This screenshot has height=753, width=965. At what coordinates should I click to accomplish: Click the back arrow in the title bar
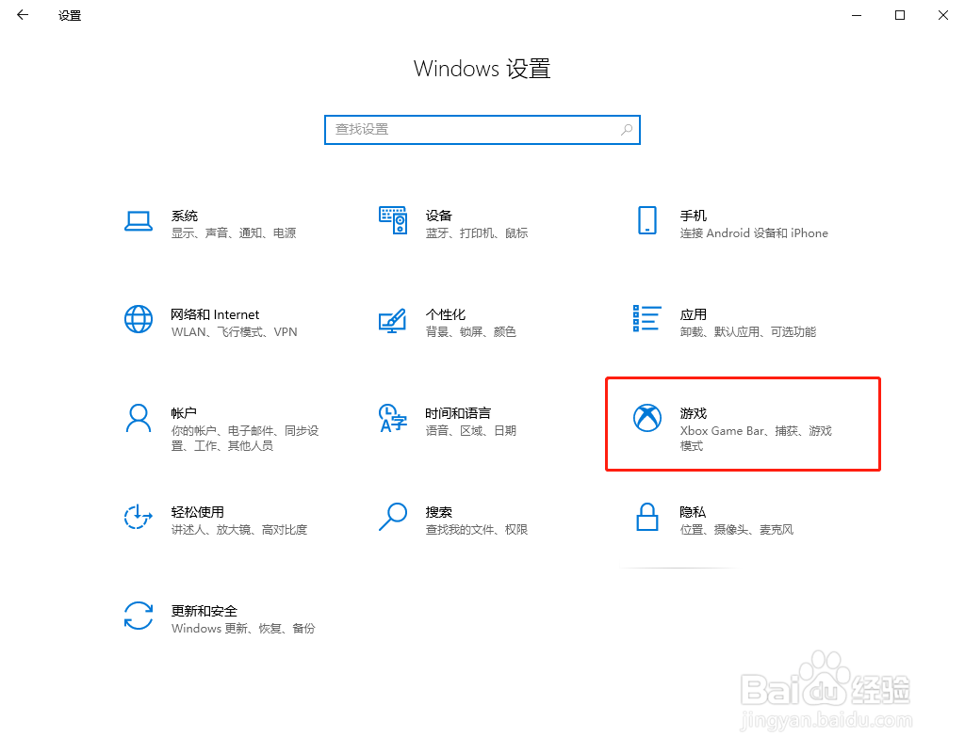(x=22, y=15)
